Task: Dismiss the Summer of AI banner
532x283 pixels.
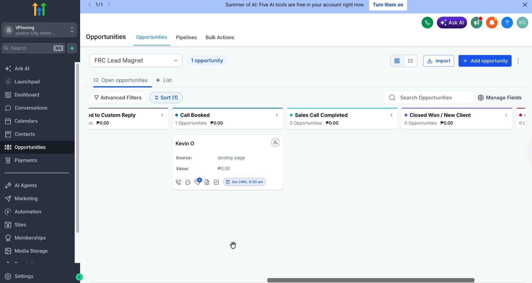Action: coord(525,5)
